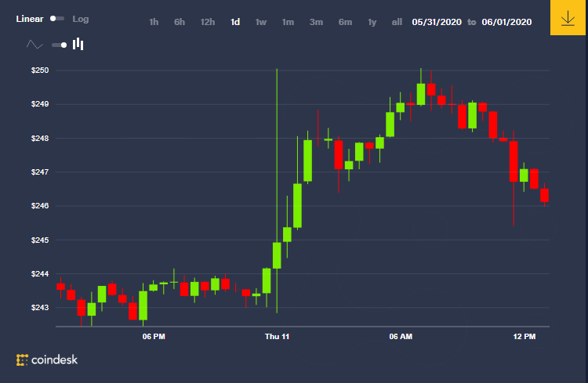Click the CoinDesk logo
The height and width of the screenshot is (383, 588).
(47, 360)
